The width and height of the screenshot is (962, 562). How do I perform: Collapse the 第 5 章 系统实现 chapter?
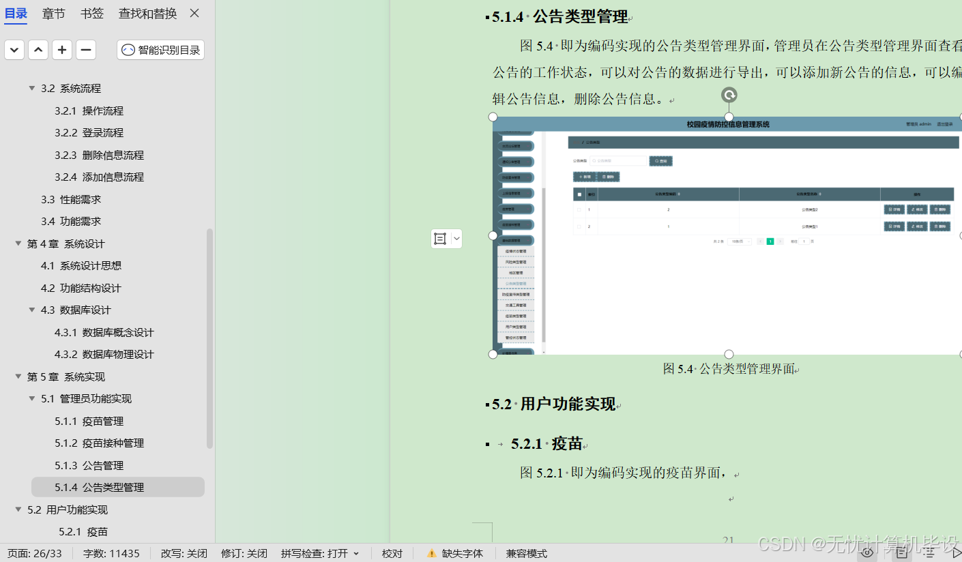click(18, 376)
